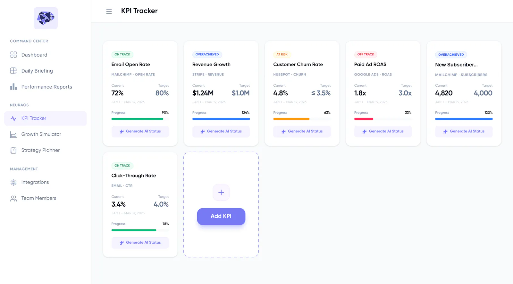Screen dimensions: 513x284
Task: Click the Performance Reports bar chart icon
Action: (13, 87)
